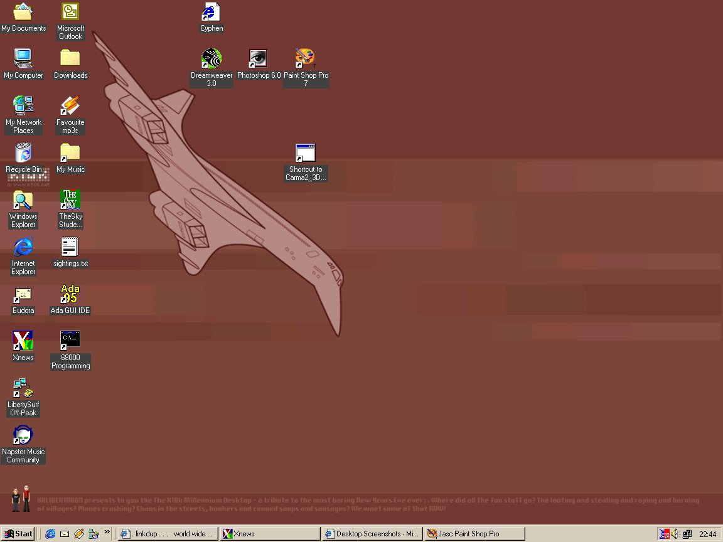Select the LibertySurf Off-Peak connection icon
Image resolution: width=723 pixels, height=542 pixels.
(x=23, y=388)
